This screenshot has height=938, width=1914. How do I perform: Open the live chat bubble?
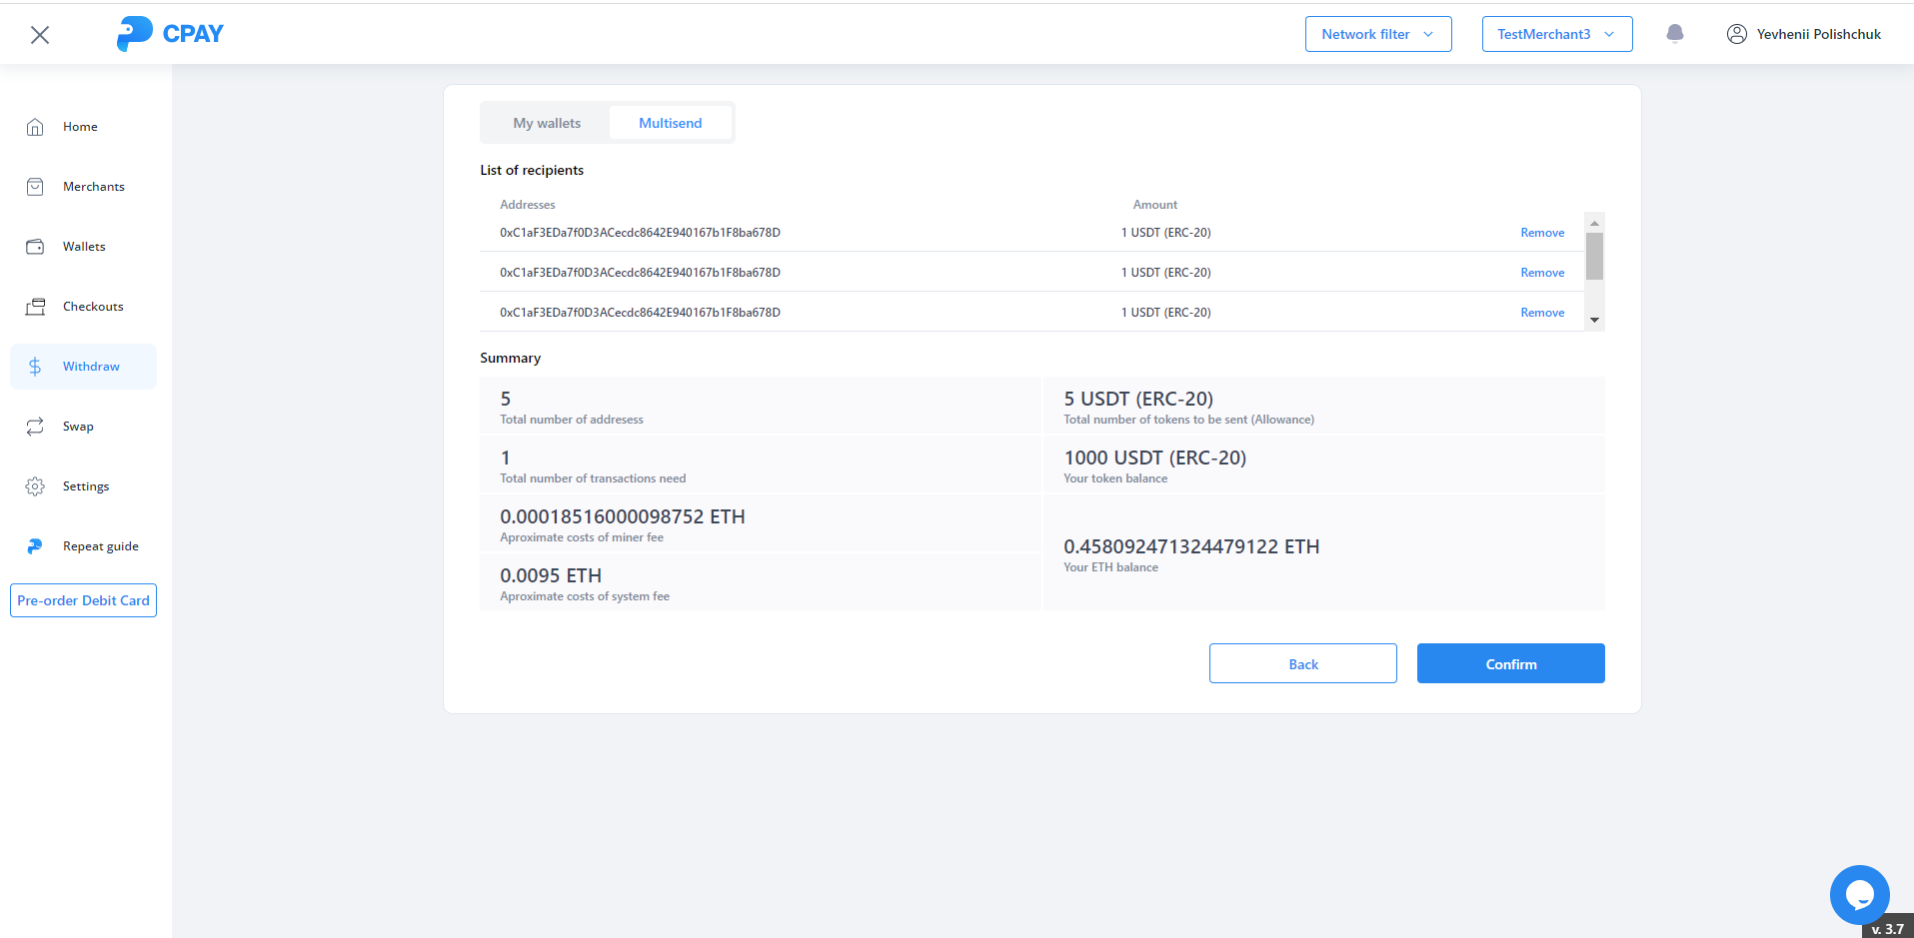1859,894
